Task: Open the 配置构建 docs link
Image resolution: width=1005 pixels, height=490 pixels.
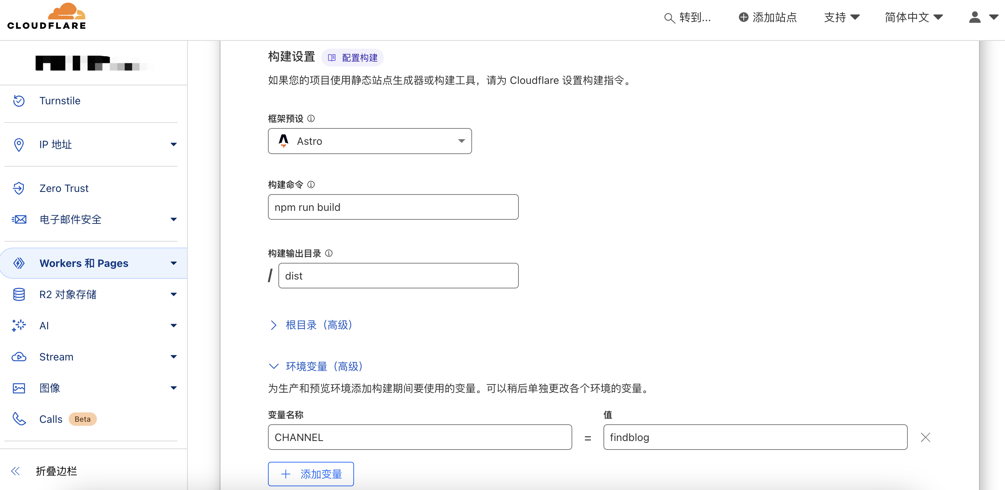Action: (x=352, y=57)
